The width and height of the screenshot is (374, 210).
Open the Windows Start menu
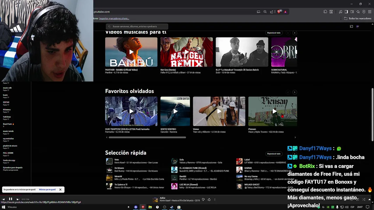coord(4,207)
